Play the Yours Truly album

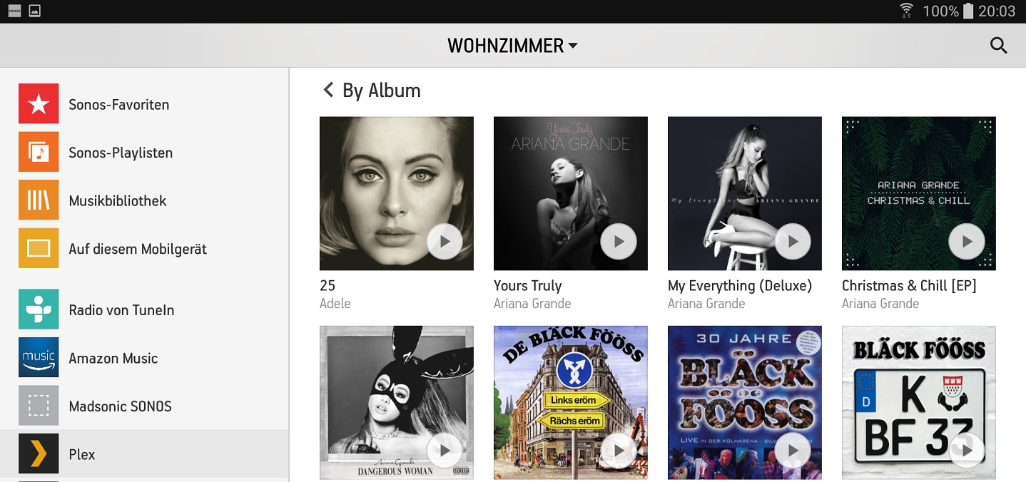[619, 242]
